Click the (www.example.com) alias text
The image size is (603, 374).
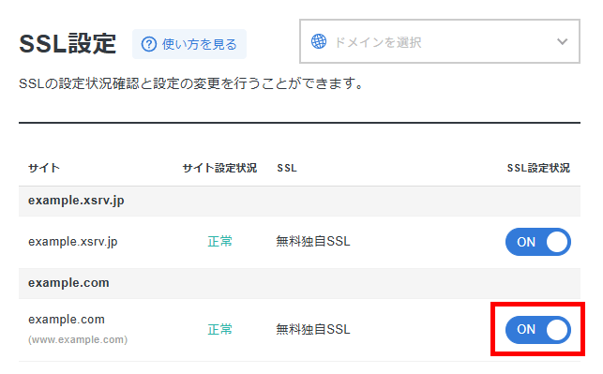pos(78,340)
